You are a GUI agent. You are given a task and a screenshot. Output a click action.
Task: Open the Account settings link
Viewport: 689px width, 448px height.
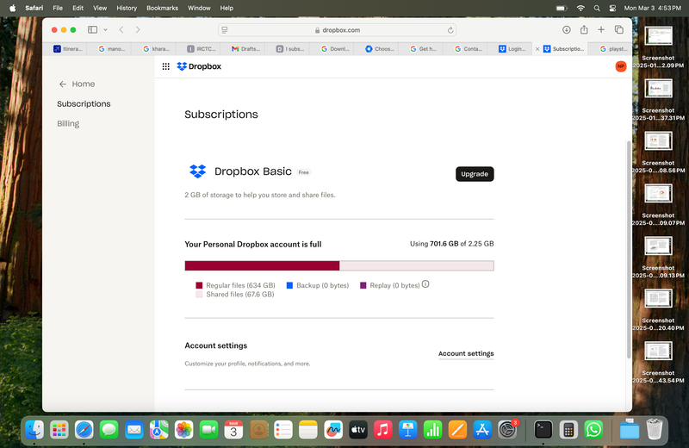466,353
